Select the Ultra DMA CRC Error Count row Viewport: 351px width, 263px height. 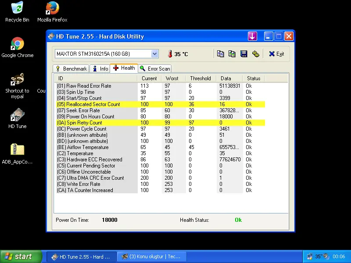[161, 178]
